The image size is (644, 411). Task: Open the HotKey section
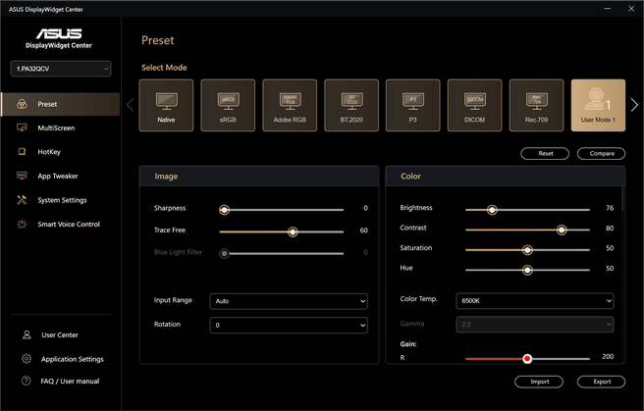coord(49,152)
